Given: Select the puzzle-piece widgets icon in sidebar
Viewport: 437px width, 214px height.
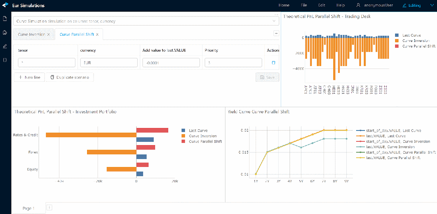Looking at the screenshot, I should click(x=5, y=32).
